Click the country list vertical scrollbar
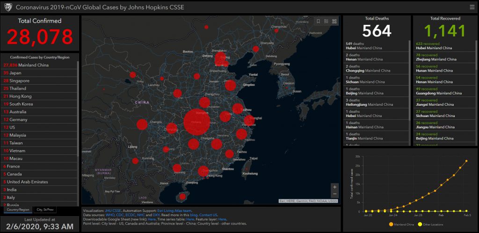Viewport: 479px width, 233px height. 78,108
